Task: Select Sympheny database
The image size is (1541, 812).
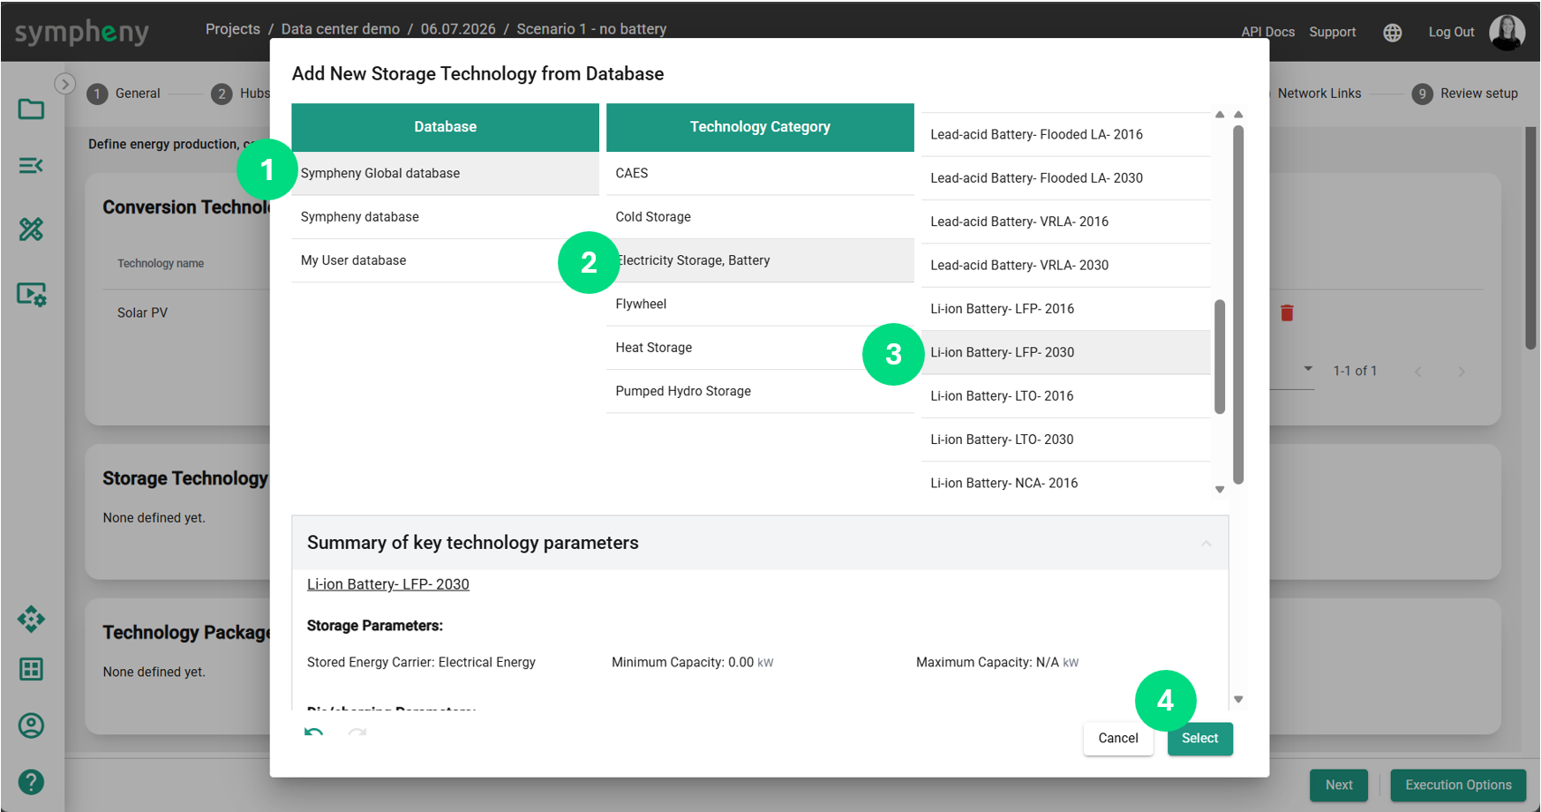Action: [x=445, y=217]
